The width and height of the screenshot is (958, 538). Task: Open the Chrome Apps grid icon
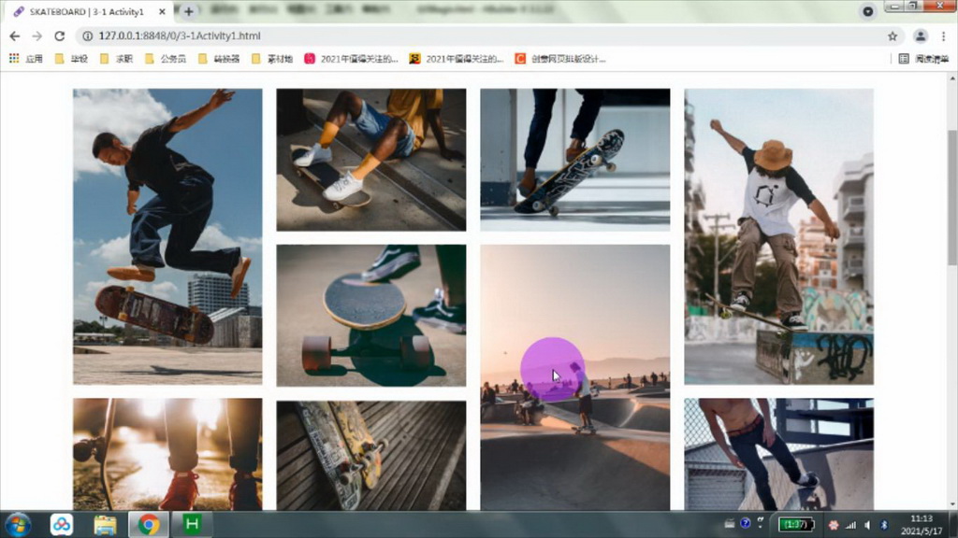[x=13, y=58]
